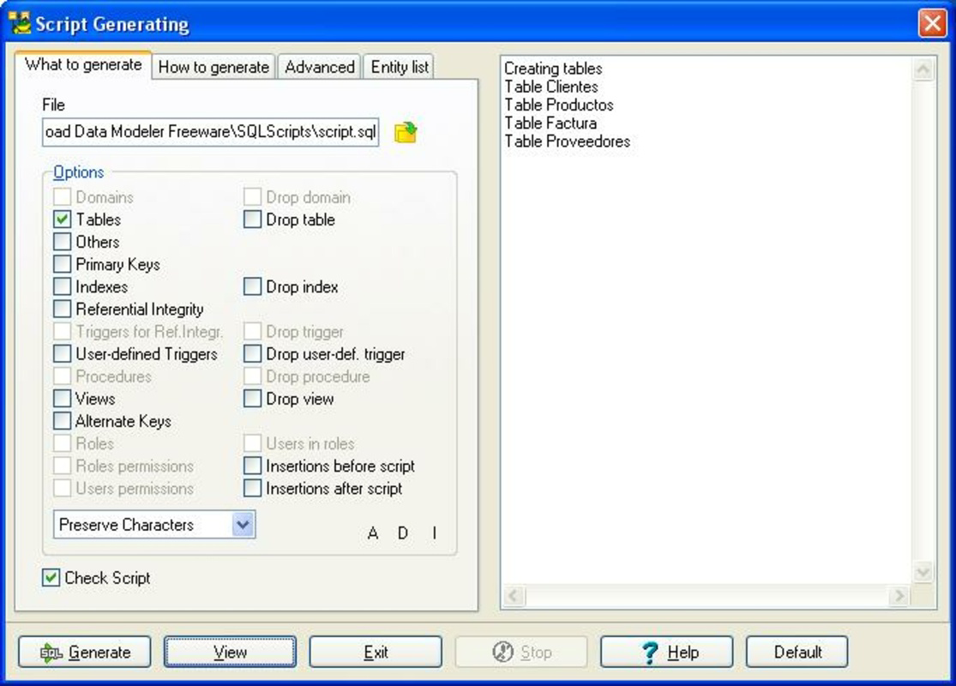Click the I letter selector
This screenshot has height=686, width=956.
pyautogui.click(x=434, y=533)
